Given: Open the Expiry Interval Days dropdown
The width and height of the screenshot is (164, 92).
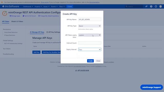Looking at the screenshot, I should [90, 49].
